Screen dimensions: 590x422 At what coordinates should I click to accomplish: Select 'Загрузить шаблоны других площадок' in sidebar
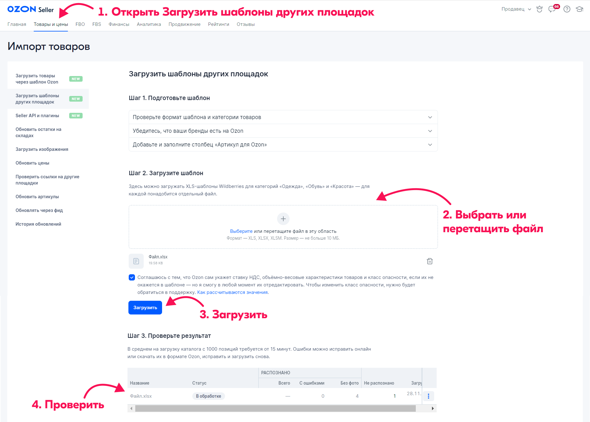click(48, 99)
